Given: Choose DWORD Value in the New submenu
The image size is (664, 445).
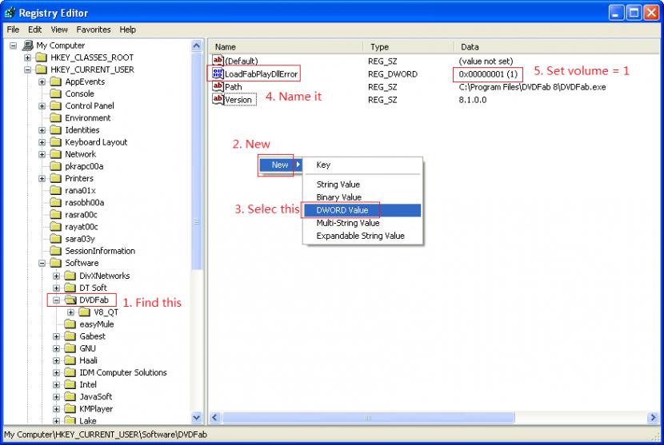Looking at the screenshot, I should click(362, 210).
